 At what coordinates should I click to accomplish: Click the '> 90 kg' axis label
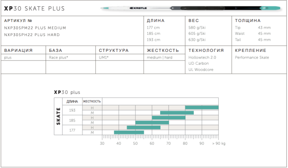pos(218,143)
